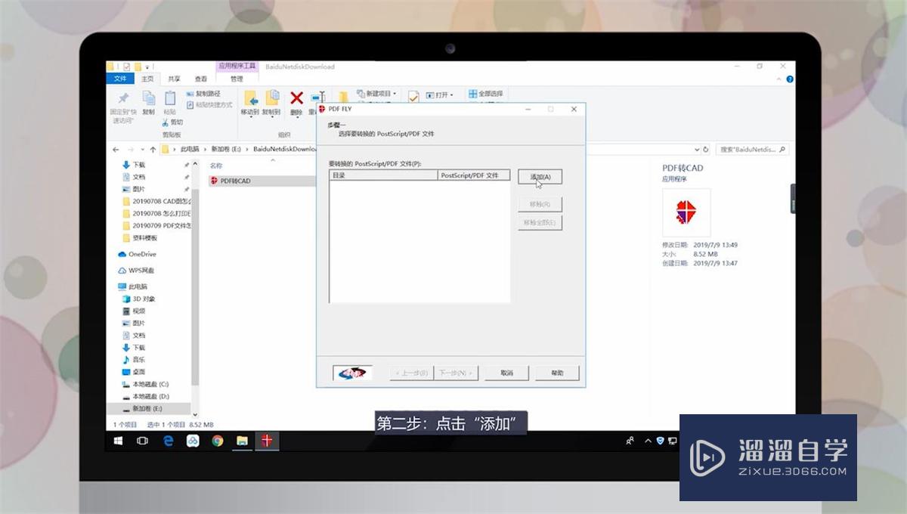
Task: Open OneDrive in the navigation pane
Action: (143, 254)
